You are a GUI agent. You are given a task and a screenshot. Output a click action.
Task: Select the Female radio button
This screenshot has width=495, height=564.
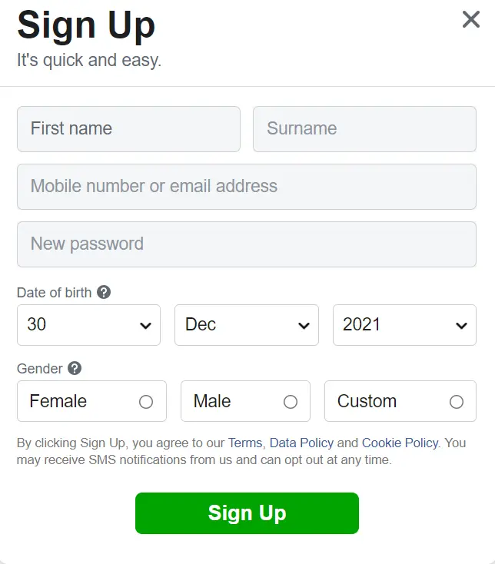point(146,401)
